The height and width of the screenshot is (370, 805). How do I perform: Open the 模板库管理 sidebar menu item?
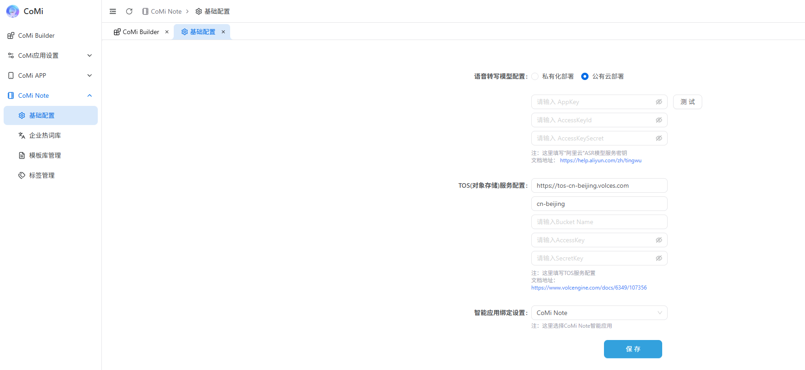pyautogui.click(x=50, y=155)
